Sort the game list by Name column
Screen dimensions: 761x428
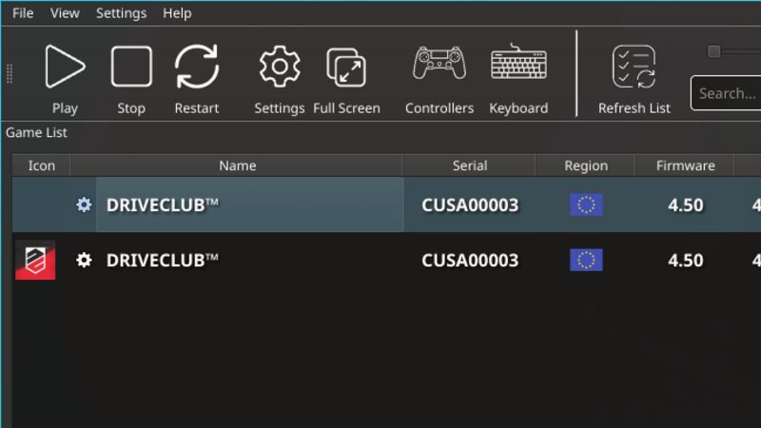tap(237, 165)
